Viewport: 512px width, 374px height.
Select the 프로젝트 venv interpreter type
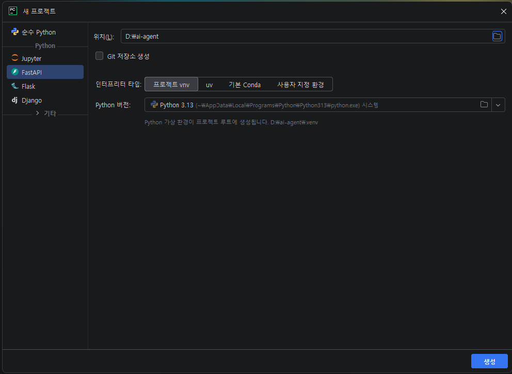[x=171, y=84]
